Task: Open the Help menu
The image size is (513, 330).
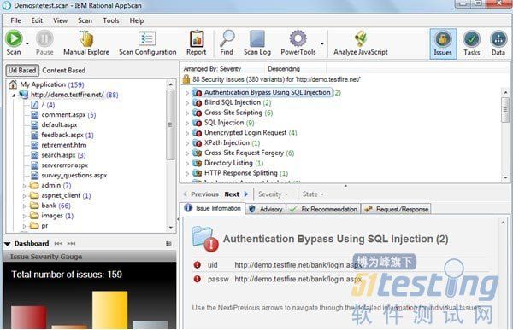Action: (137, 20)
